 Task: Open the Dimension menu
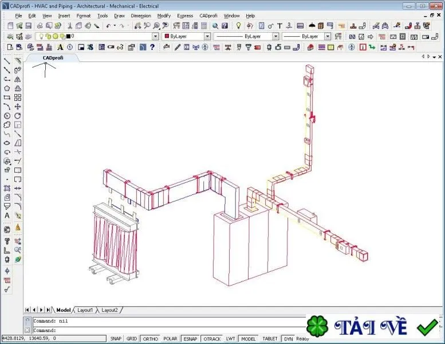pos(141,15)
